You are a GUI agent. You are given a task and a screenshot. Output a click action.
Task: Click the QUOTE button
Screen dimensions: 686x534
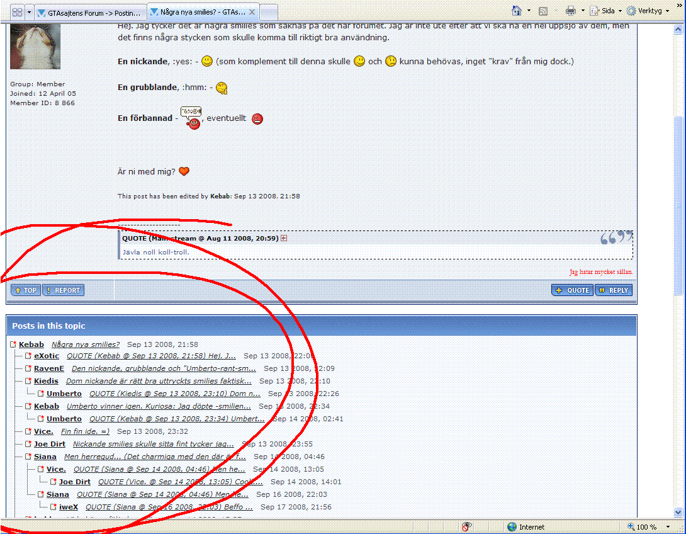click(x=573, y=290)
